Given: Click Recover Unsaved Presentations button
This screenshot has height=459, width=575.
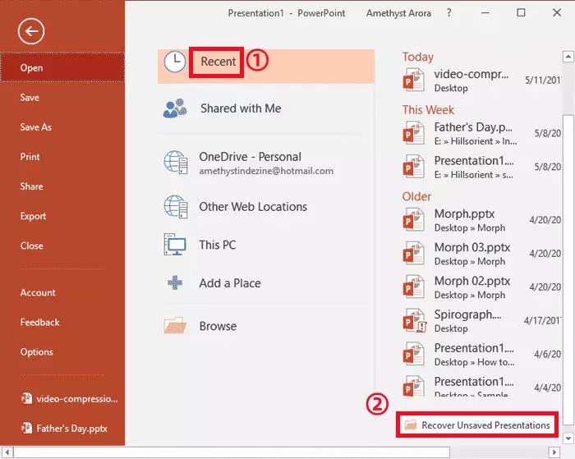Looking at the screenshot, I should 477,425.
